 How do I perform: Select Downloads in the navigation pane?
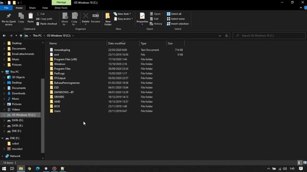click(18, 94)
